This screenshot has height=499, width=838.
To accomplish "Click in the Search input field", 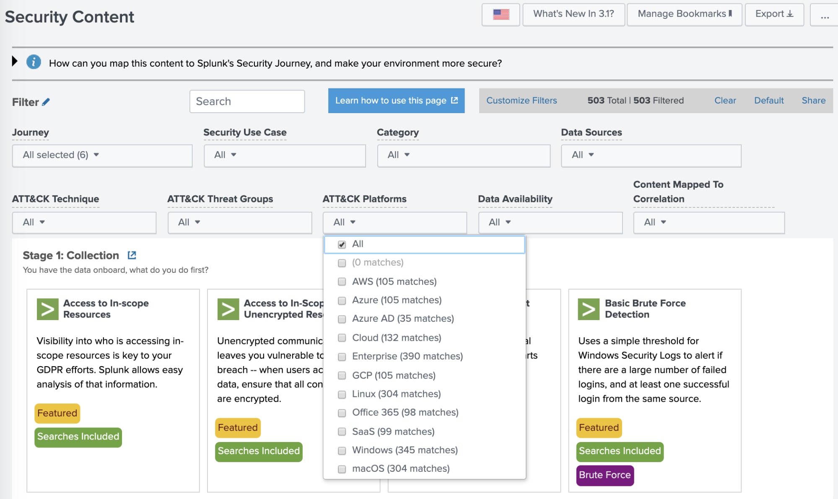I will (247, 101).
